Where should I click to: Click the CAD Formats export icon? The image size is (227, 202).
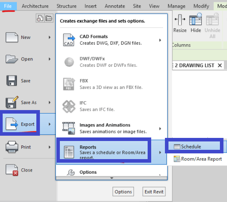pos(69,40)
